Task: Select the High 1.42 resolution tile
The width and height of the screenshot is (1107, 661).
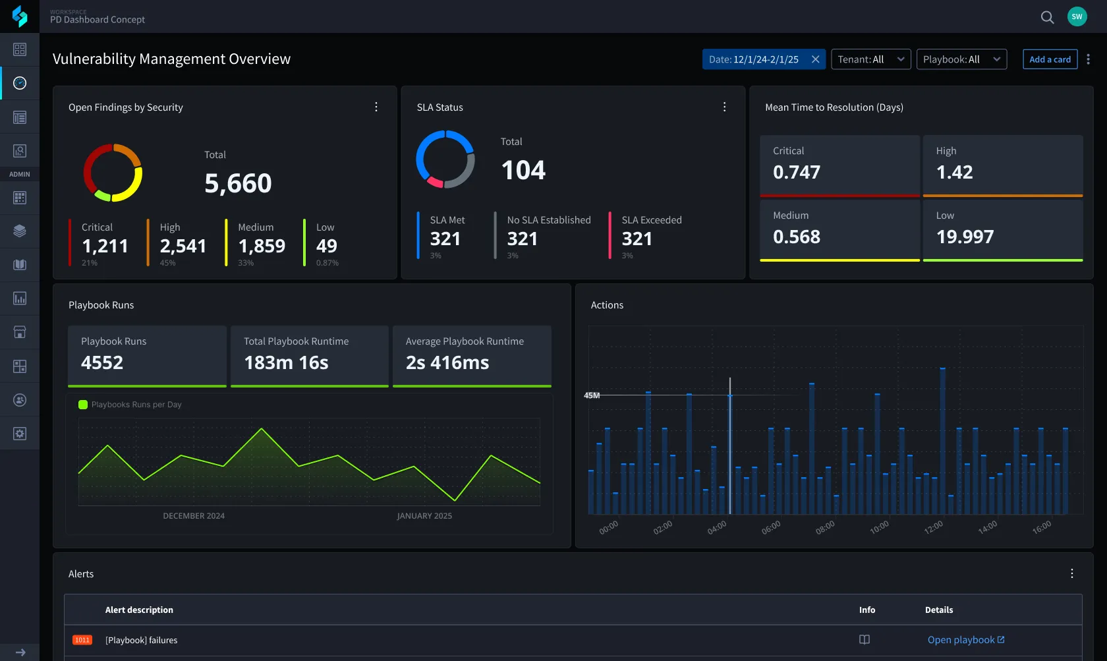Action: [x=1003, y=166]
